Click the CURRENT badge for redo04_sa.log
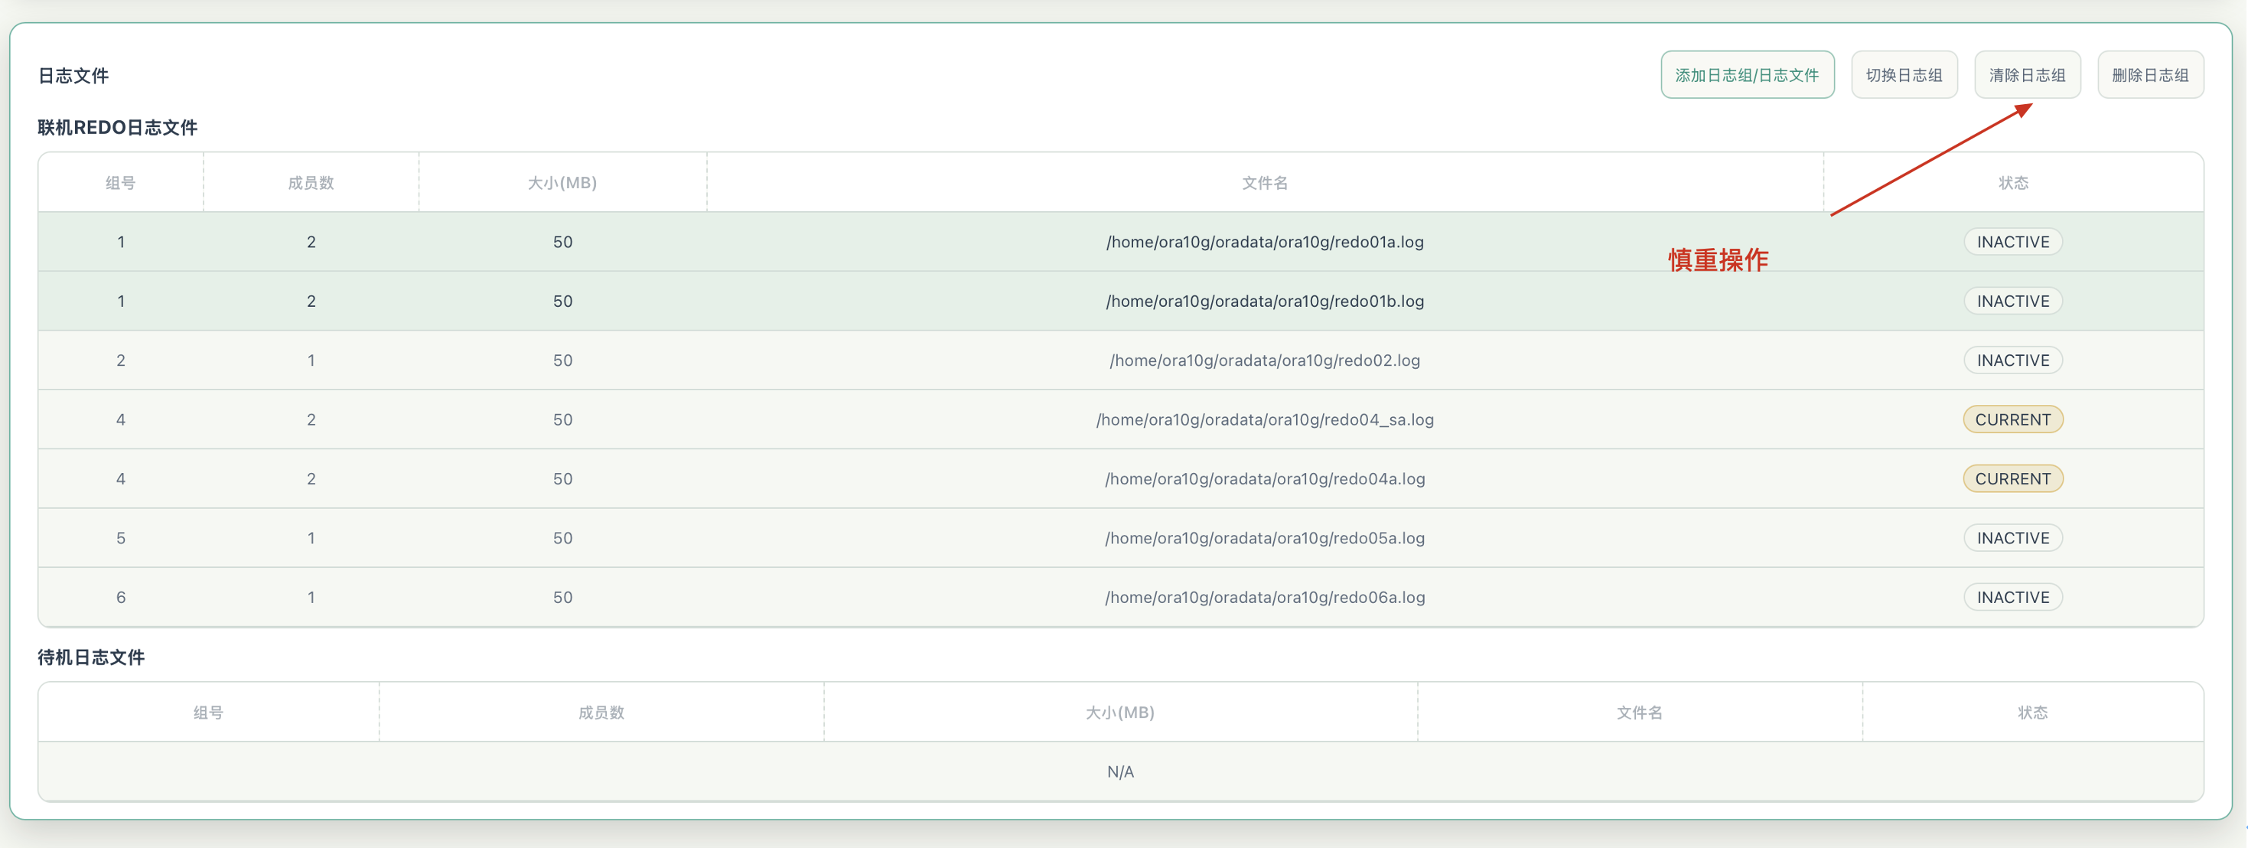 pos(2012,420)
